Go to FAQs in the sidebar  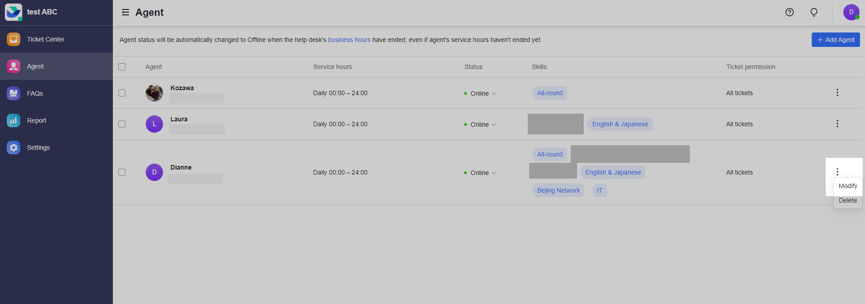[x=56, y=93]
